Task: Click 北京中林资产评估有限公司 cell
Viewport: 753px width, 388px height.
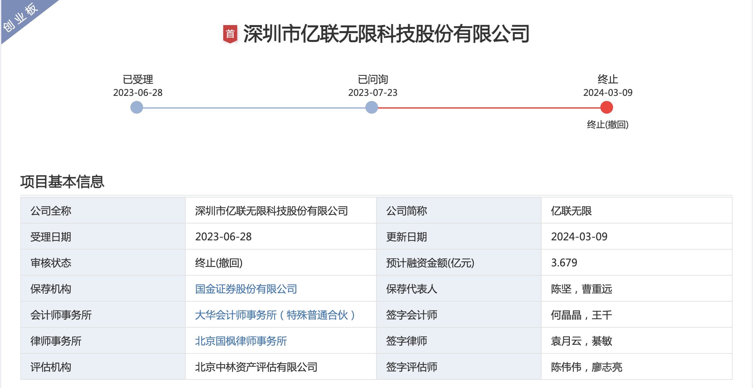Action: point(256,367)
